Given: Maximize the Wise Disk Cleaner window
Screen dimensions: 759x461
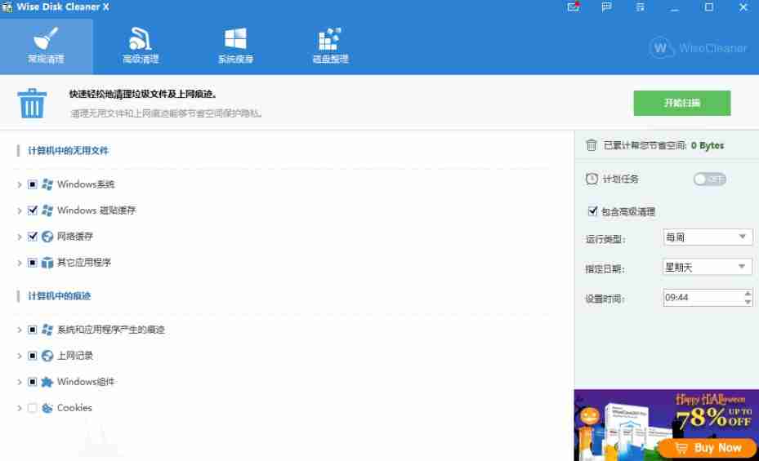Looking at the screenshot, I should [x=708, y=7].
